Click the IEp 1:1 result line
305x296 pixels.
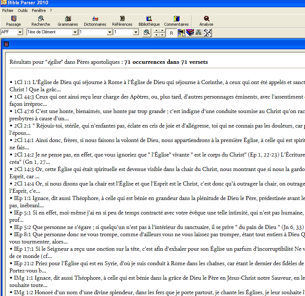coord(157,202)
